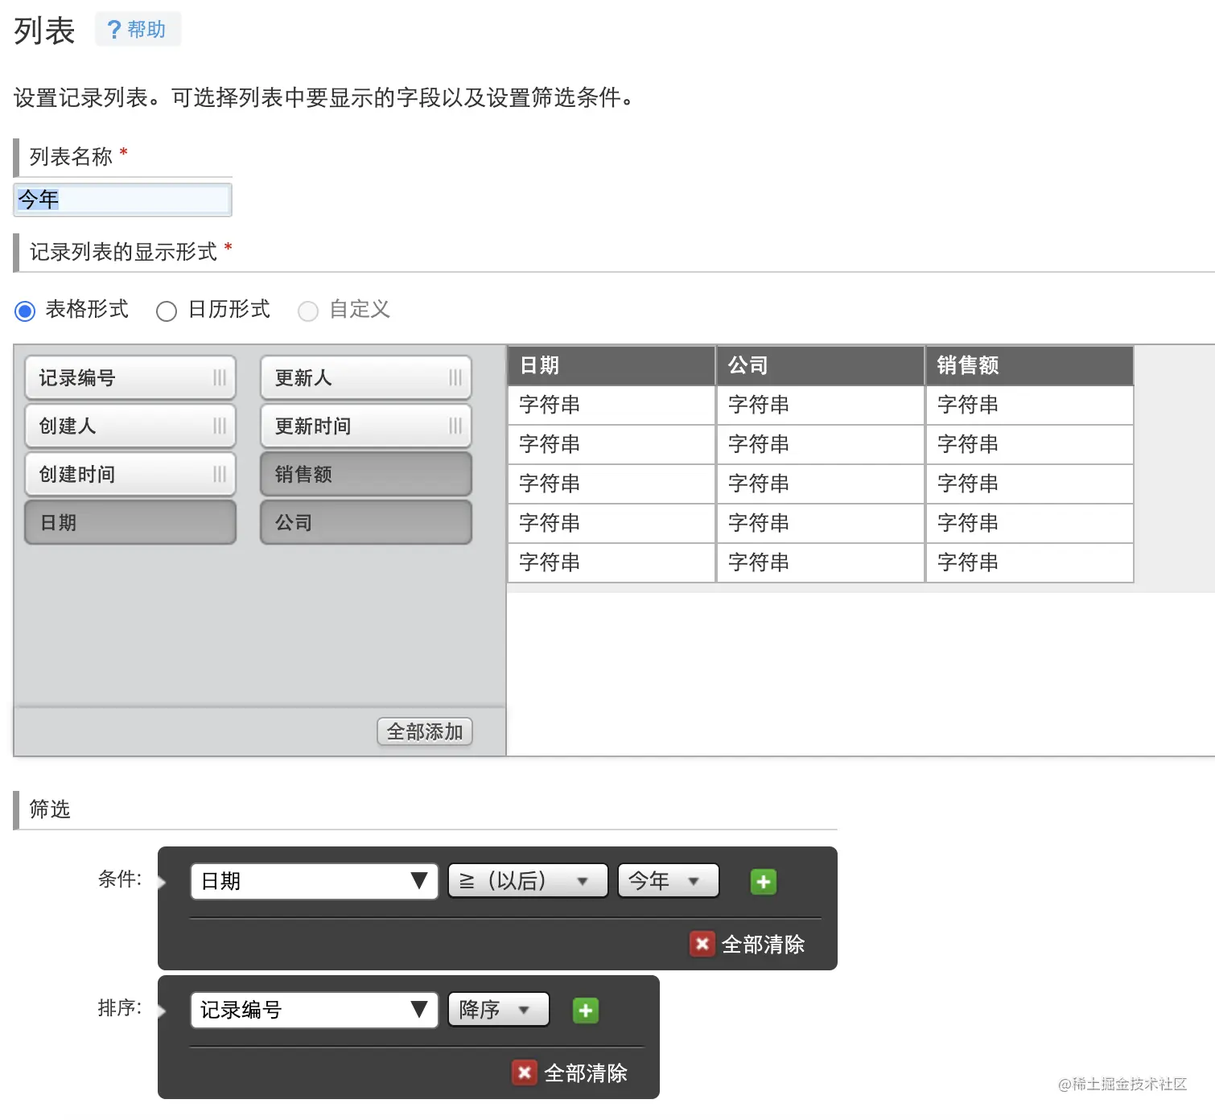This screenshot has width=1215, height=1120.
Task: Click the 记录编号 field item in the field list
Action: (130, 378)
